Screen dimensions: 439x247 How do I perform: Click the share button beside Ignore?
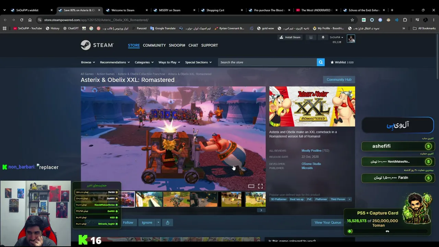tap(167, 222)
